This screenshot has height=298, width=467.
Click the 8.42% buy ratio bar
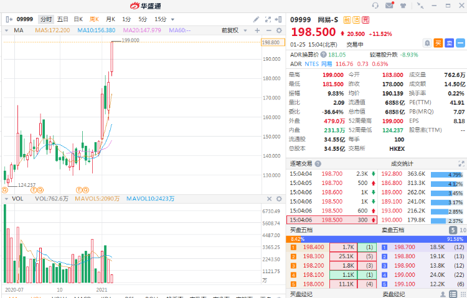[293, 239]
